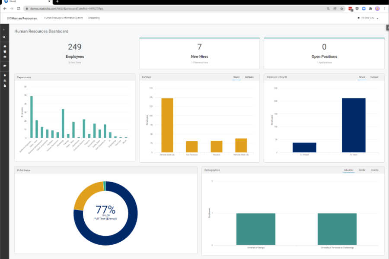The image size is (389, 259).
Task: Switch Demographics to Education tab
Action: tap(348, 170)
